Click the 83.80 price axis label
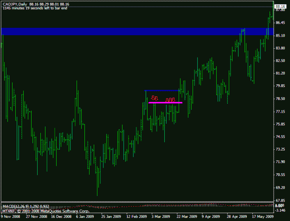 click(280, 48)
